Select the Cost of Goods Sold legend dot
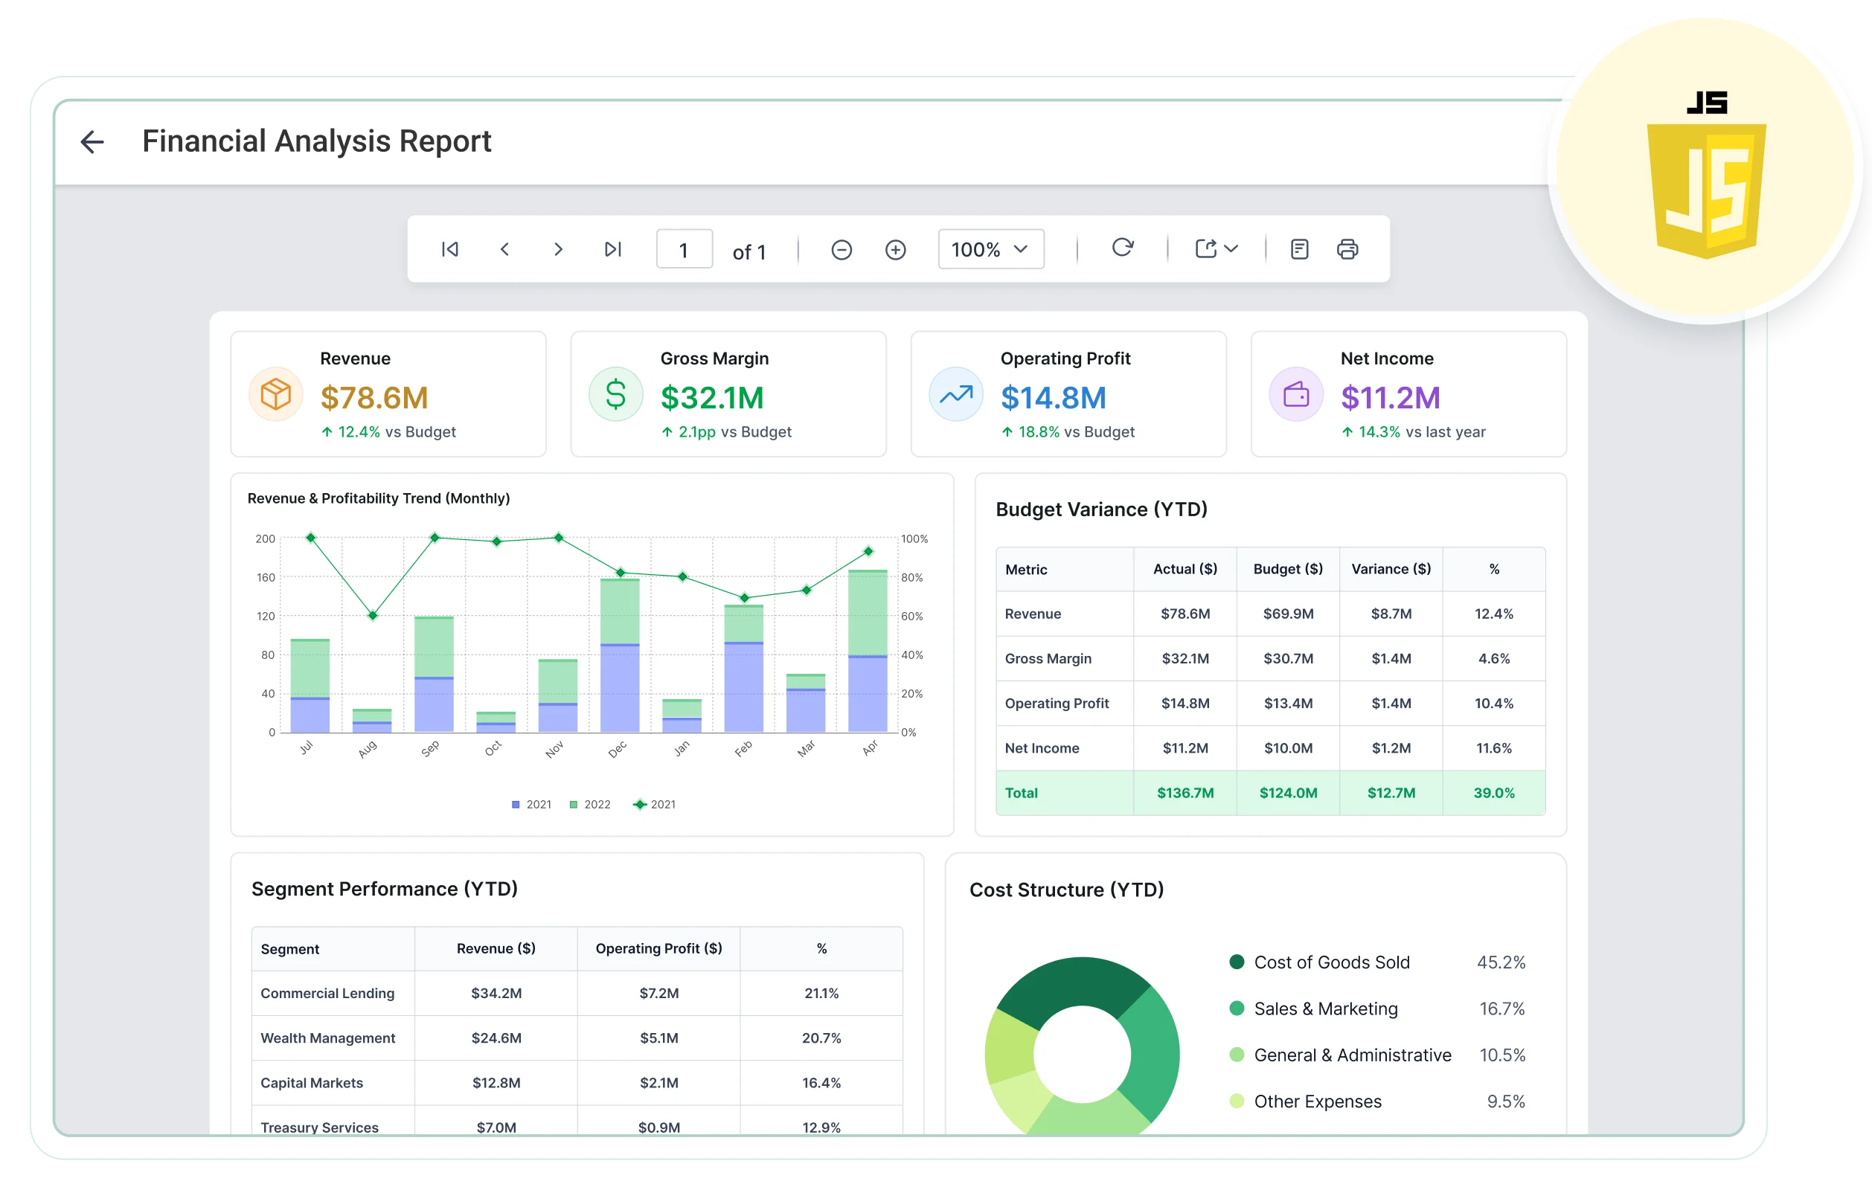The width and height of the screenshot is (1872, 1190). (x=1237, y=962)
